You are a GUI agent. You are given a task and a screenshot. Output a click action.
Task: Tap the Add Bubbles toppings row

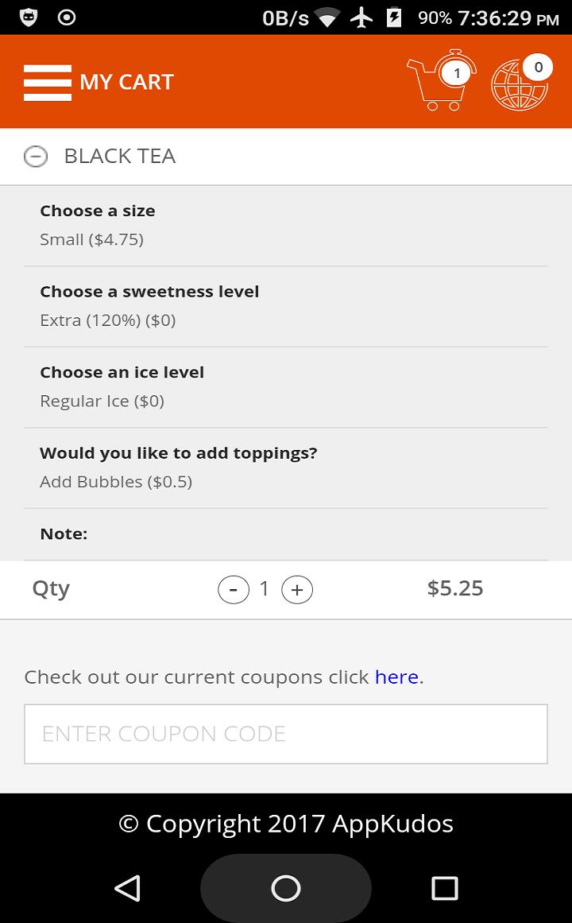click(x=286, y=467)
